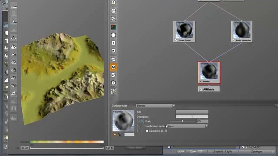Viewport: 278px width, 156px height.
Task: Click the turbulence wavy-line node icon
Action: coord(113,59)
